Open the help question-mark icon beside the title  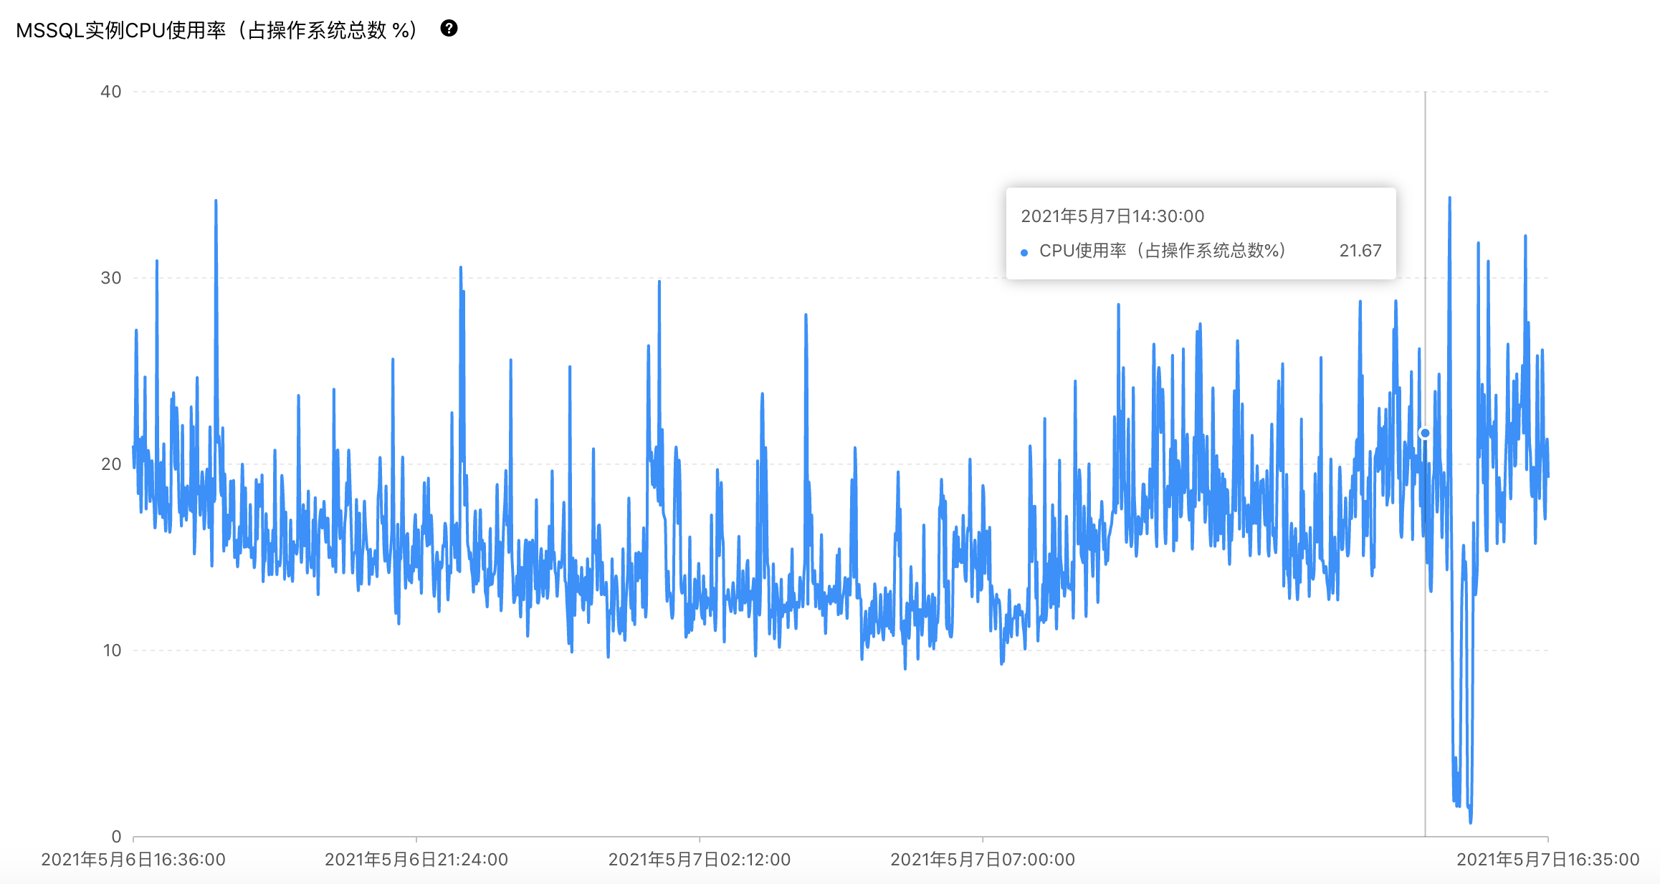point(449,29)
